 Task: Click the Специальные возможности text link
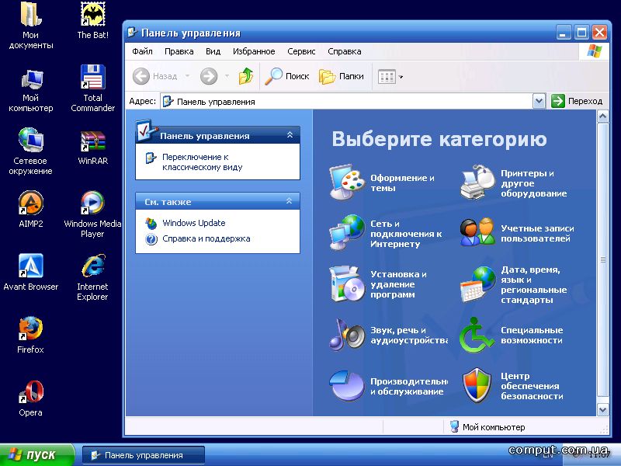(532, 335)
